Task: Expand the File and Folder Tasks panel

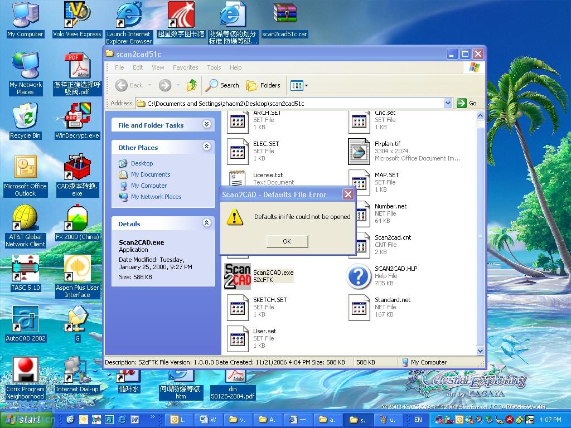Action: pyautogui.click(x=206, y=124)
